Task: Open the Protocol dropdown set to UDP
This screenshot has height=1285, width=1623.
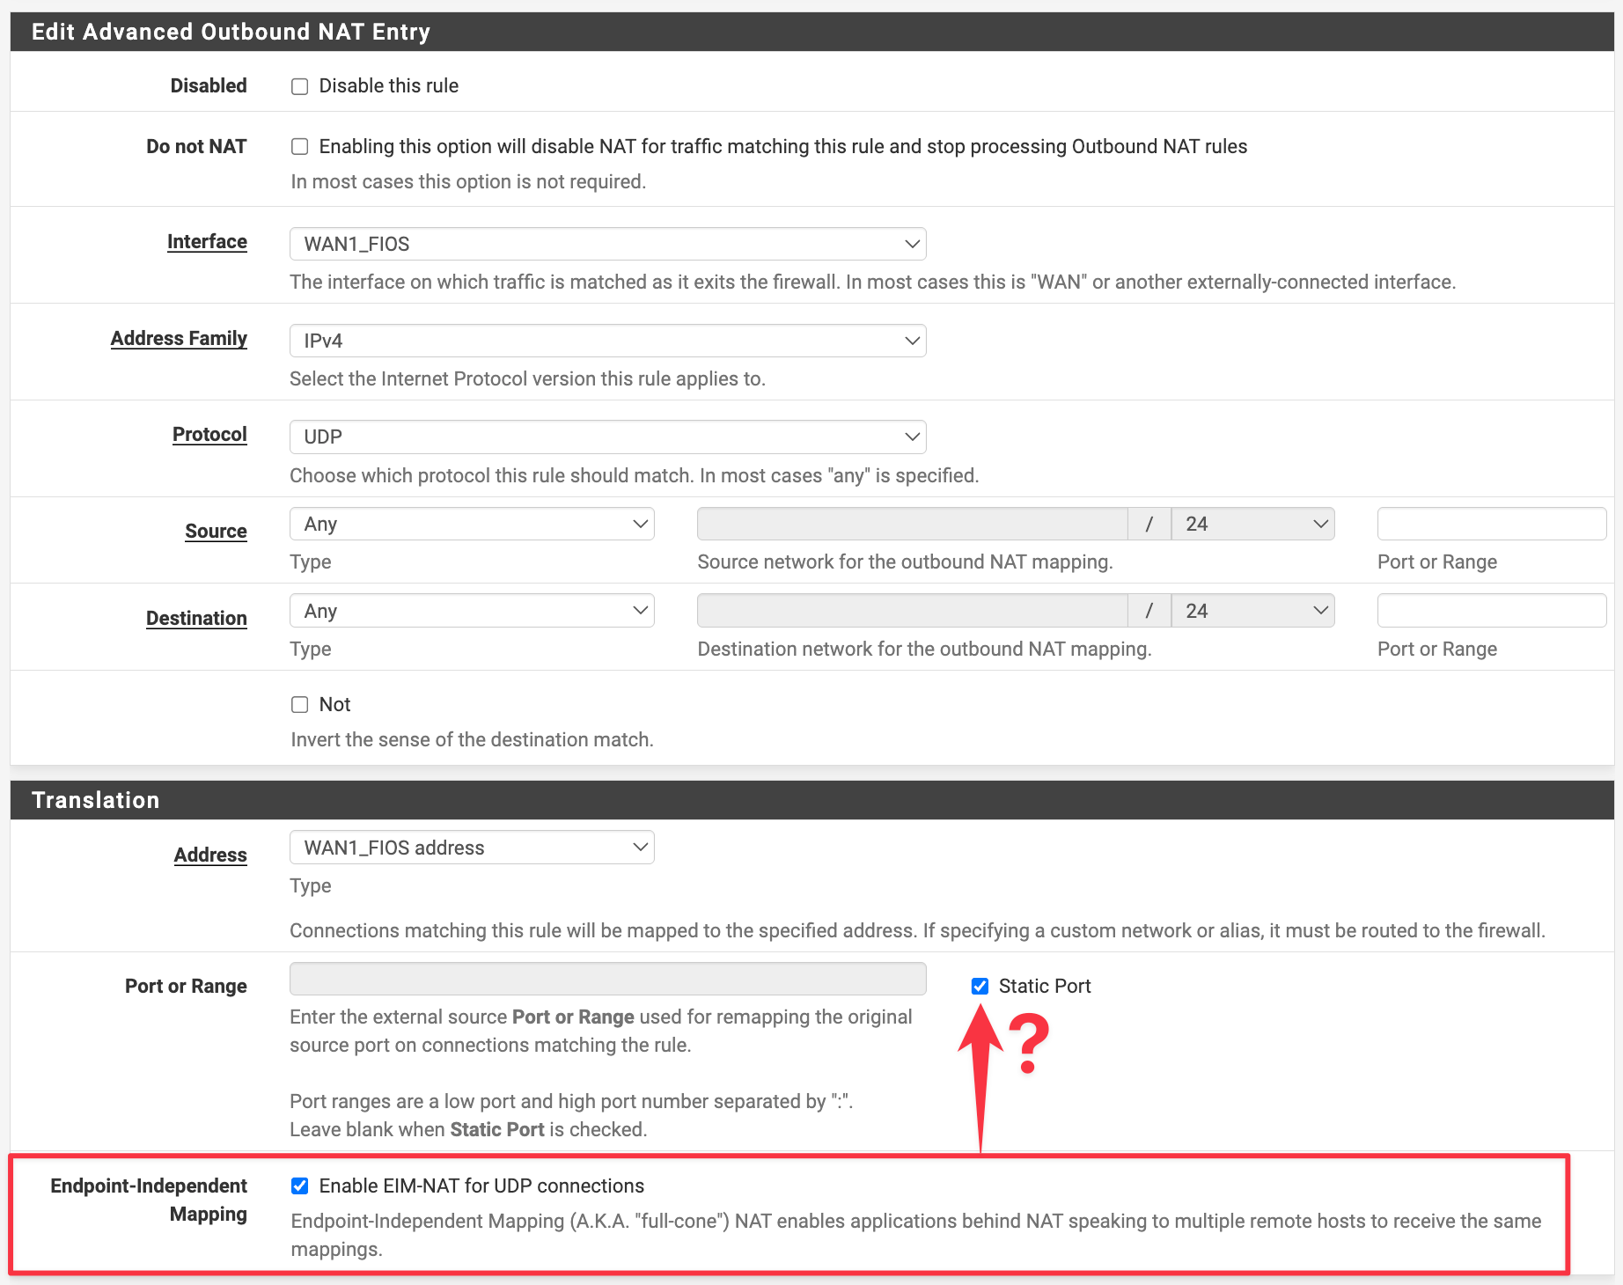Action: tap(607, 437)
